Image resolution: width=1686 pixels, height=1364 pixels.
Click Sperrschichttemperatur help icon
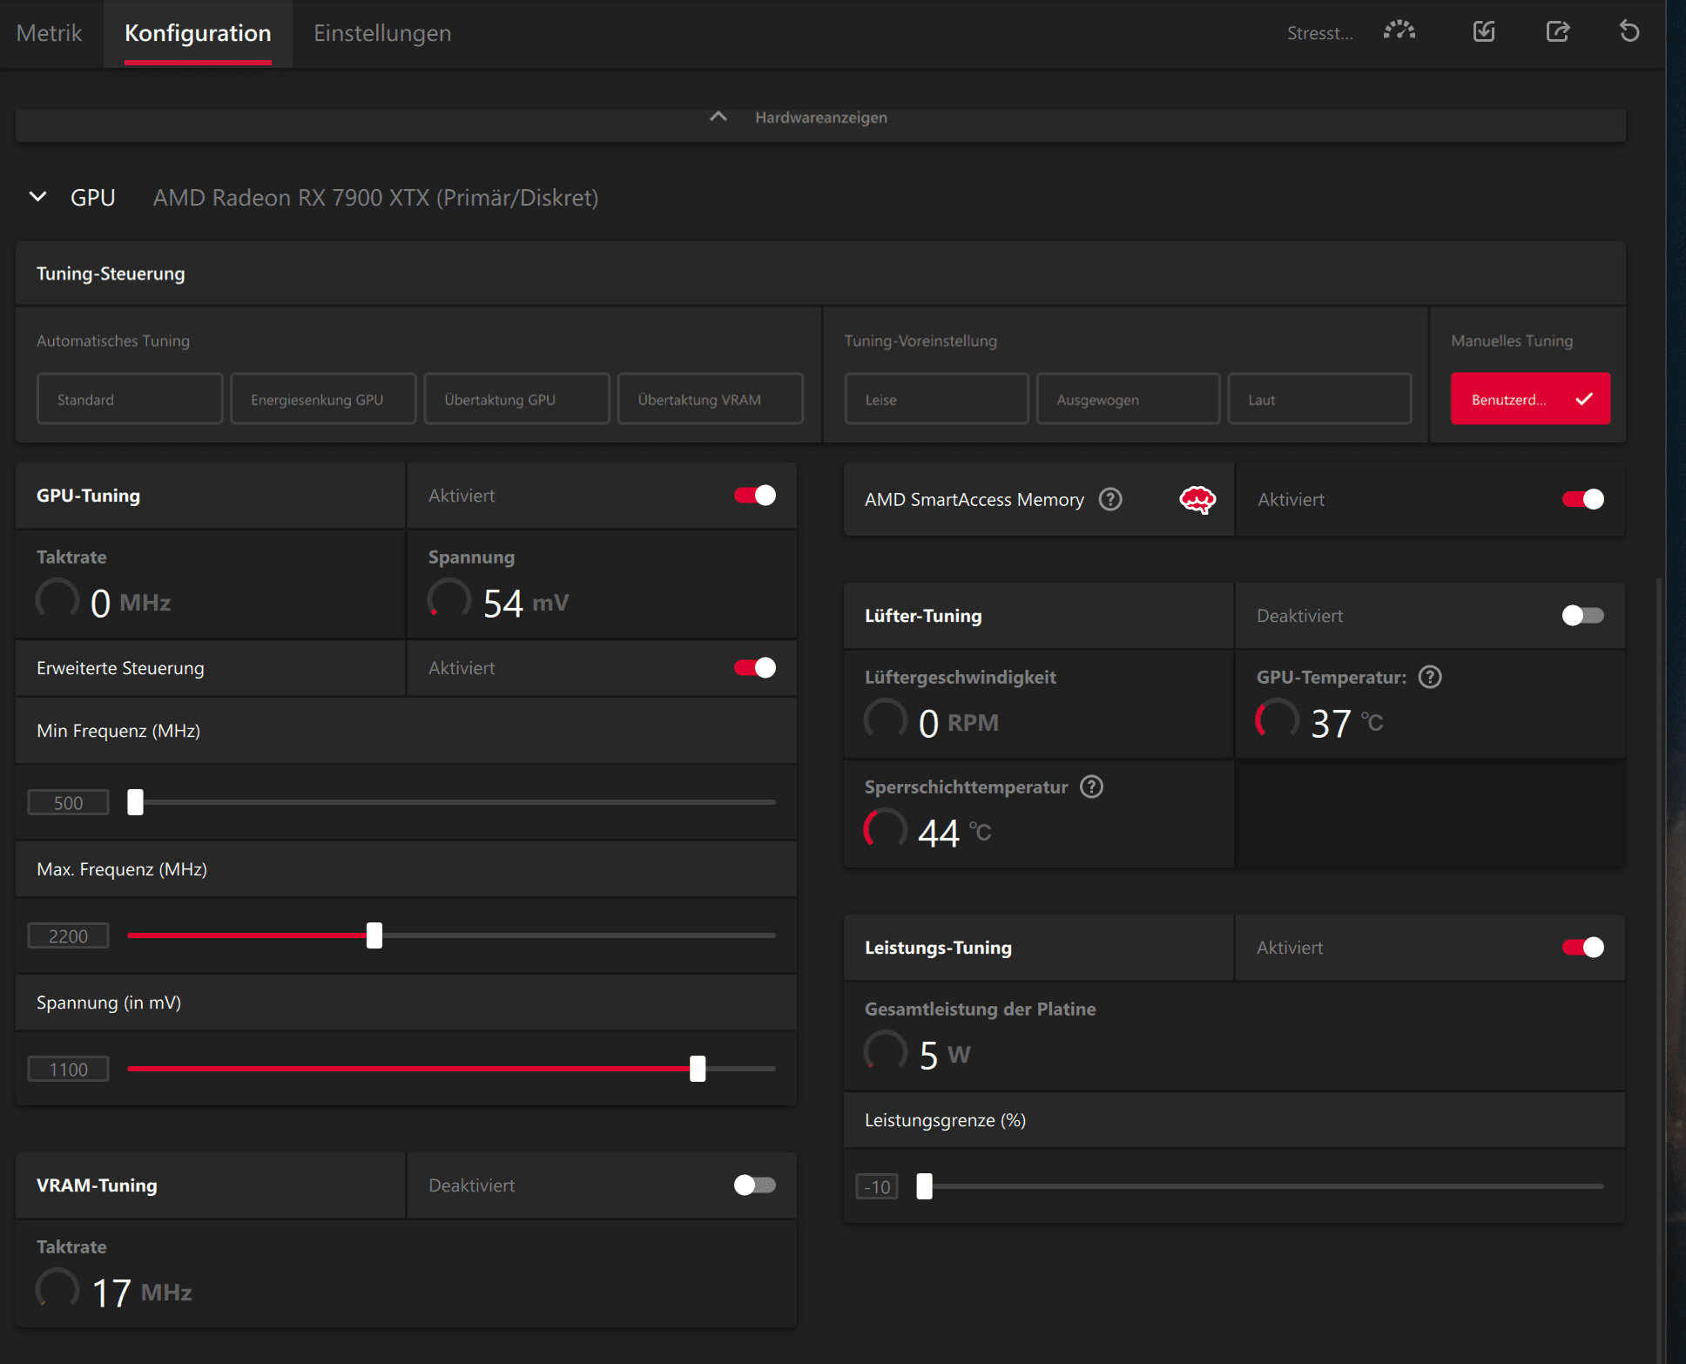[x=1091, y=787]
